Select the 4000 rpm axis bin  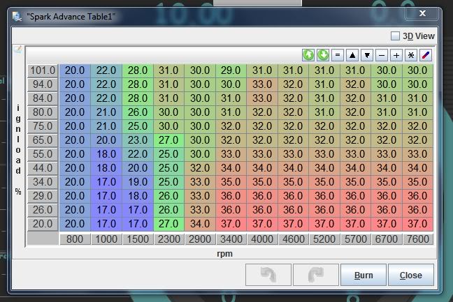coord(262,239)
